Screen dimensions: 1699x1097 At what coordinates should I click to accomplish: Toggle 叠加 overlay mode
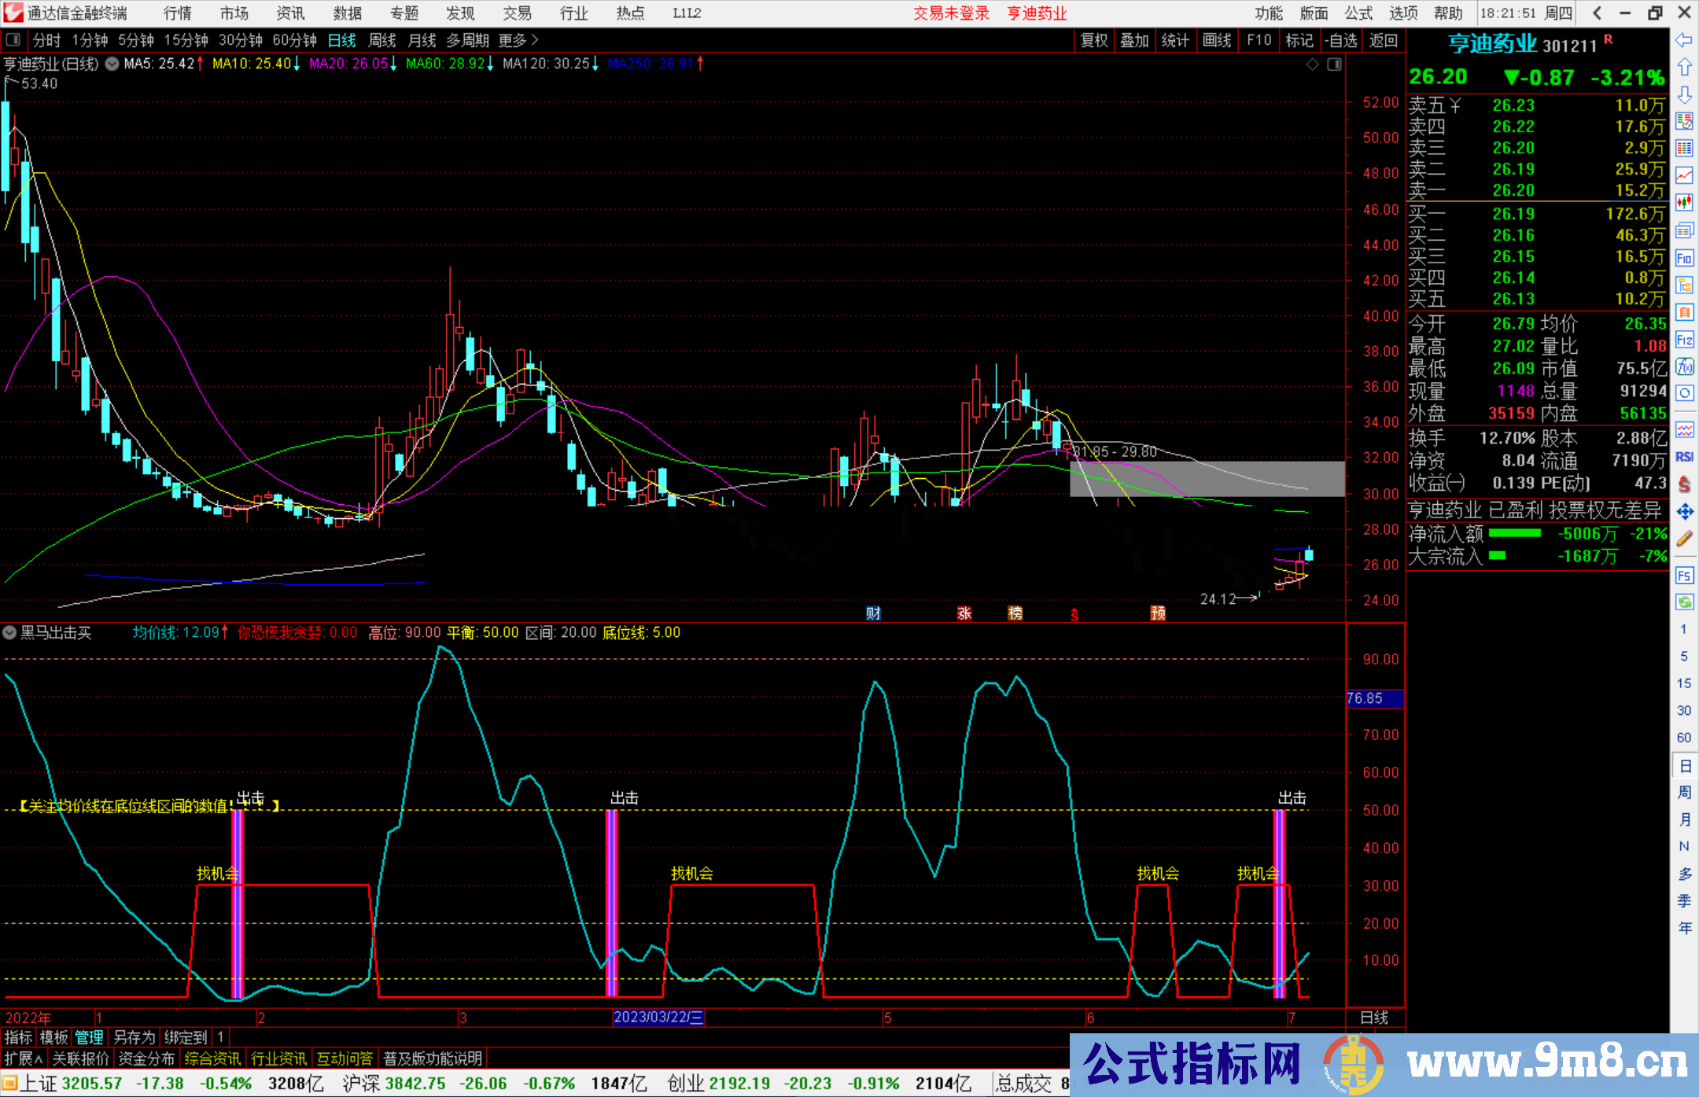click(x=1135, y=40)
